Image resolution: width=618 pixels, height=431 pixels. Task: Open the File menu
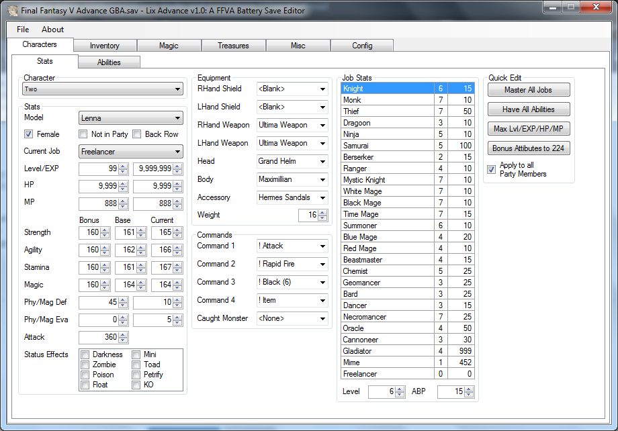[x=23, y=30]
